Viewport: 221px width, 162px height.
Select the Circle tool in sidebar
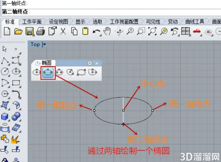(x=5, y=71)
